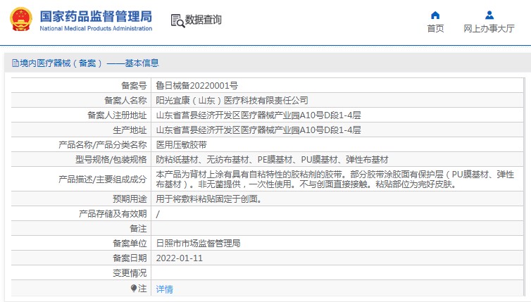Click the 首页 home icon

tap(435, 15)
